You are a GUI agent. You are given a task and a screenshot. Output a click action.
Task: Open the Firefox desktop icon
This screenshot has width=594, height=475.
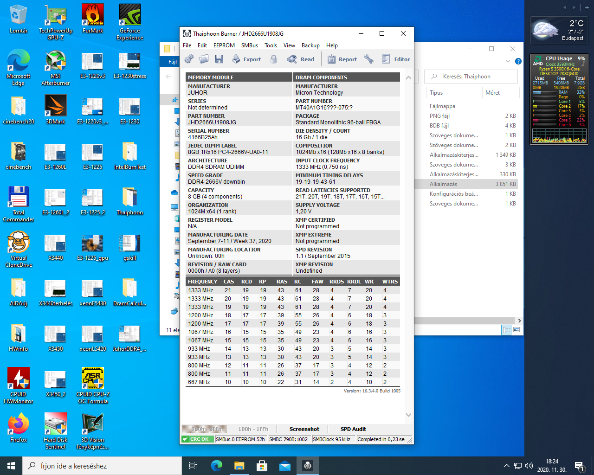19,428
